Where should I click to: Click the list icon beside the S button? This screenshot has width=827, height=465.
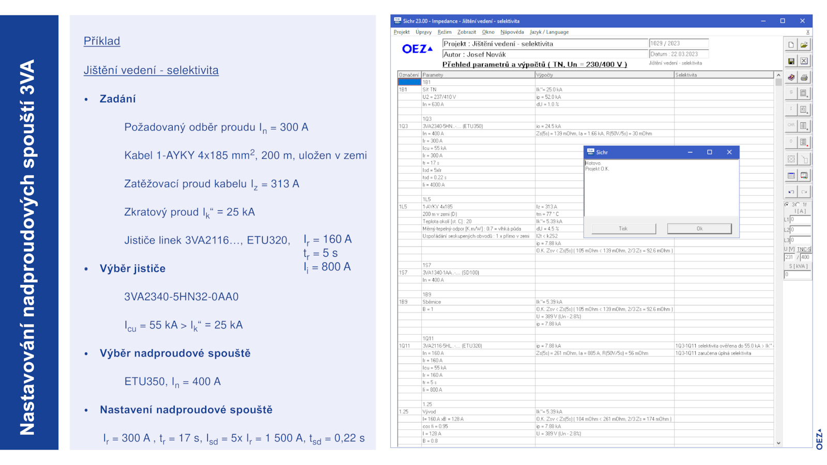coord(804,93)
